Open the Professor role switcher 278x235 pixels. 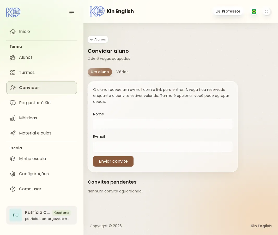point(228,11)
